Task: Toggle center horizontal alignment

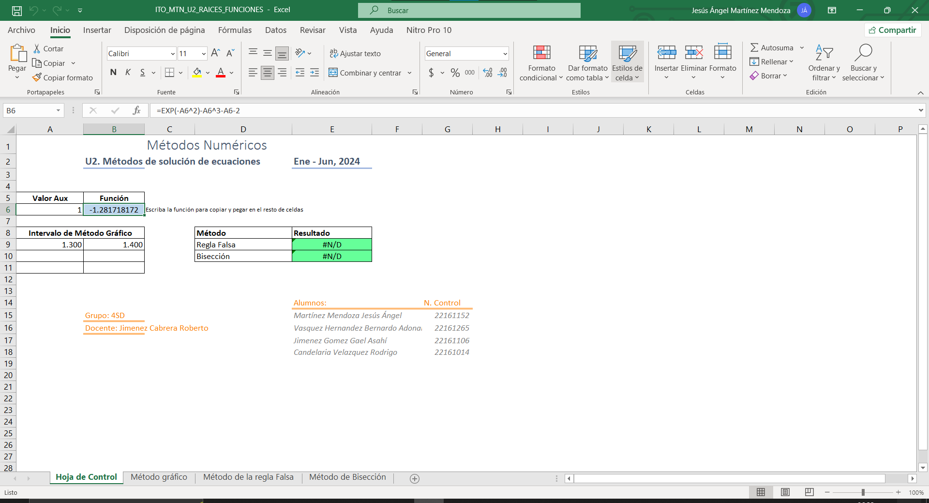Action: [x=267, y=73]
